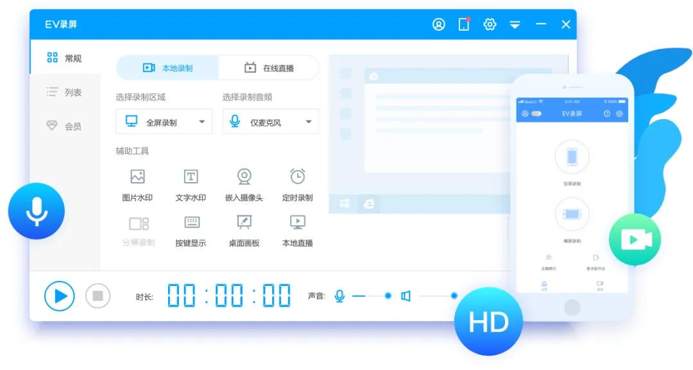Click the 按键显示 keystroke display tool

click(191, 231)
